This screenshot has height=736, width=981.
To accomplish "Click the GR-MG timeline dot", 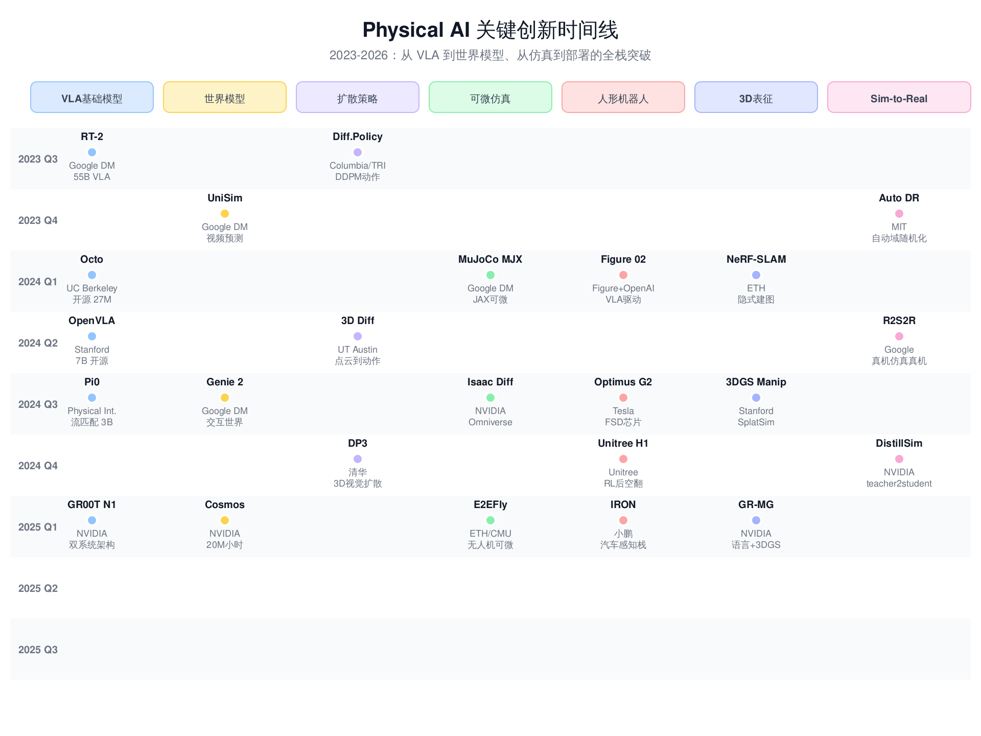I will (x=756, y=520).
